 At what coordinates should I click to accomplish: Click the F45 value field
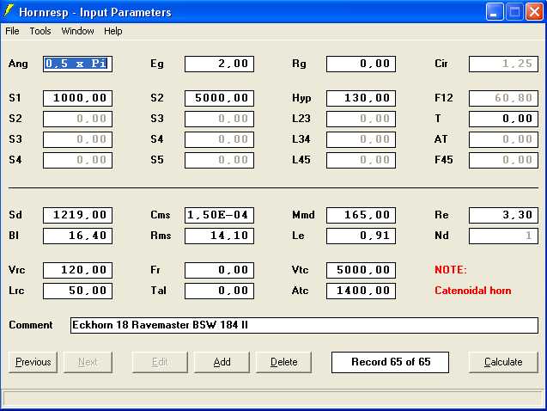tap(503, 160)
